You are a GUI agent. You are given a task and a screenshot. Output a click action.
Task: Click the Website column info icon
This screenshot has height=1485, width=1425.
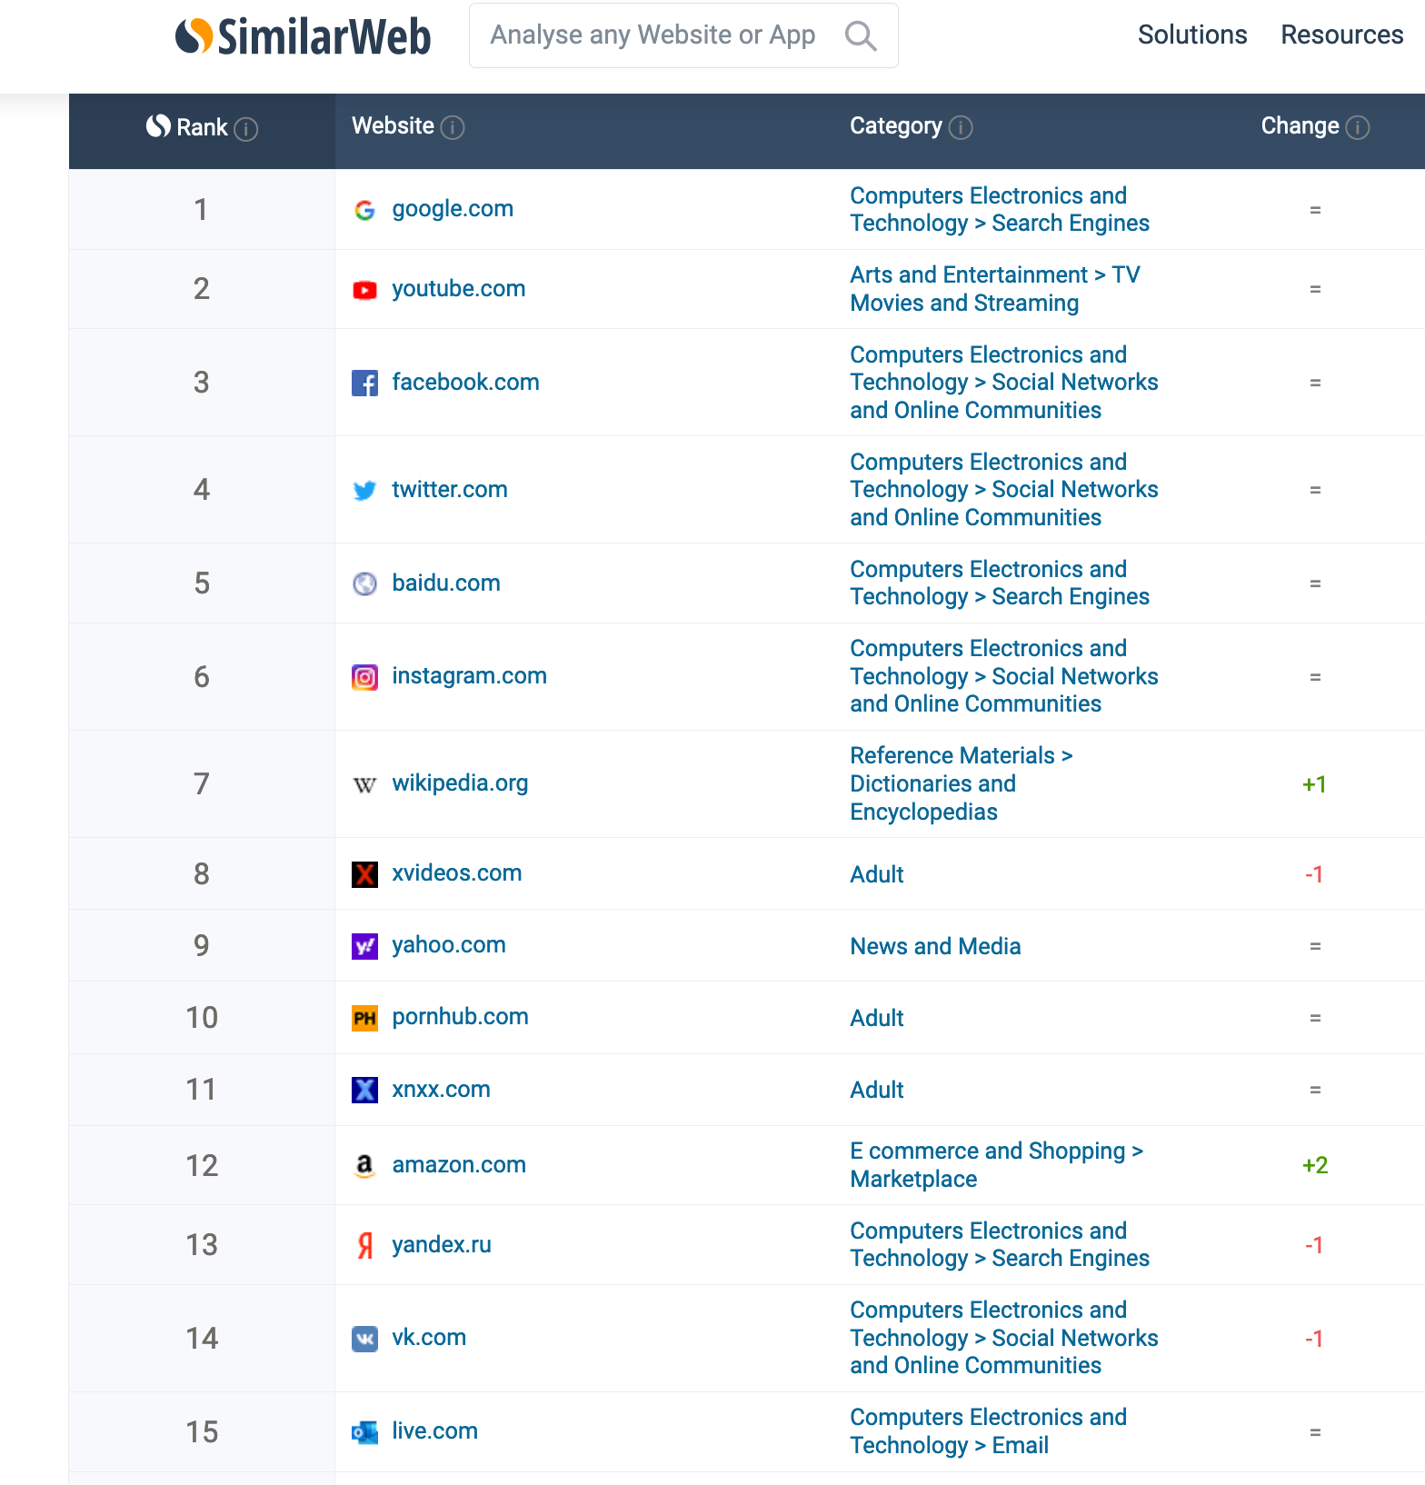(x=453, y=128)
